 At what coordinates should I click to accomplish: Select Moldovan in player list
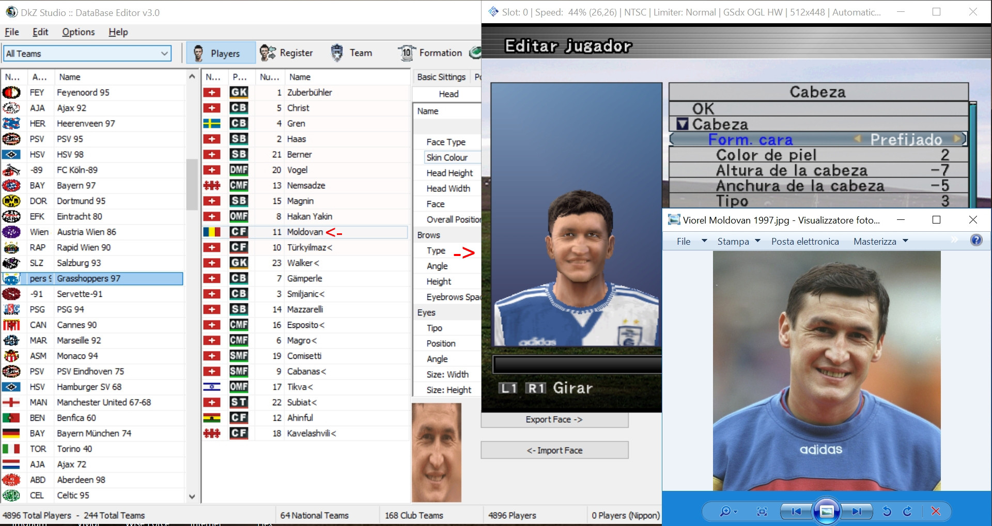point(305,232)
